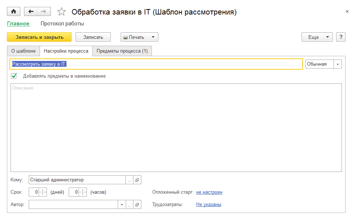Switch to the О шаблоне tab
The height and width of the screenshot is (218, 355).
[x=23, y=51]
